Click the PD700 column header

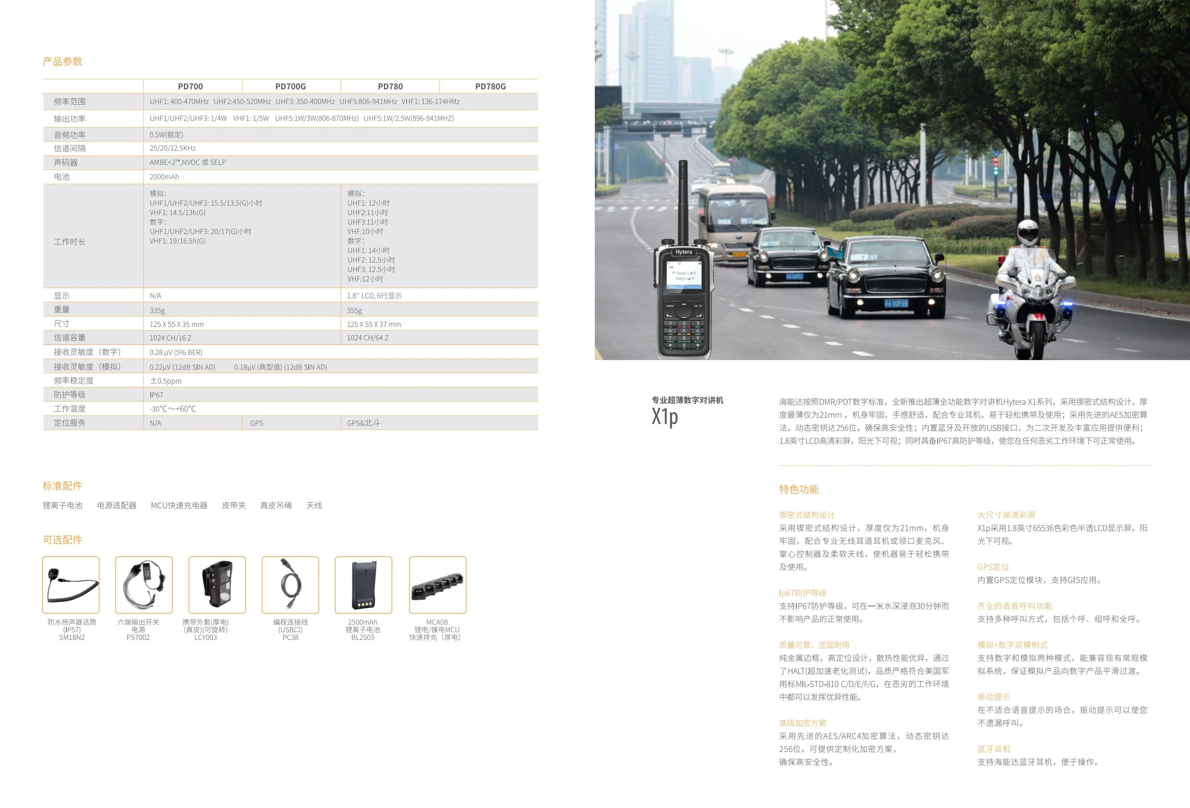[x=190, y=86]
